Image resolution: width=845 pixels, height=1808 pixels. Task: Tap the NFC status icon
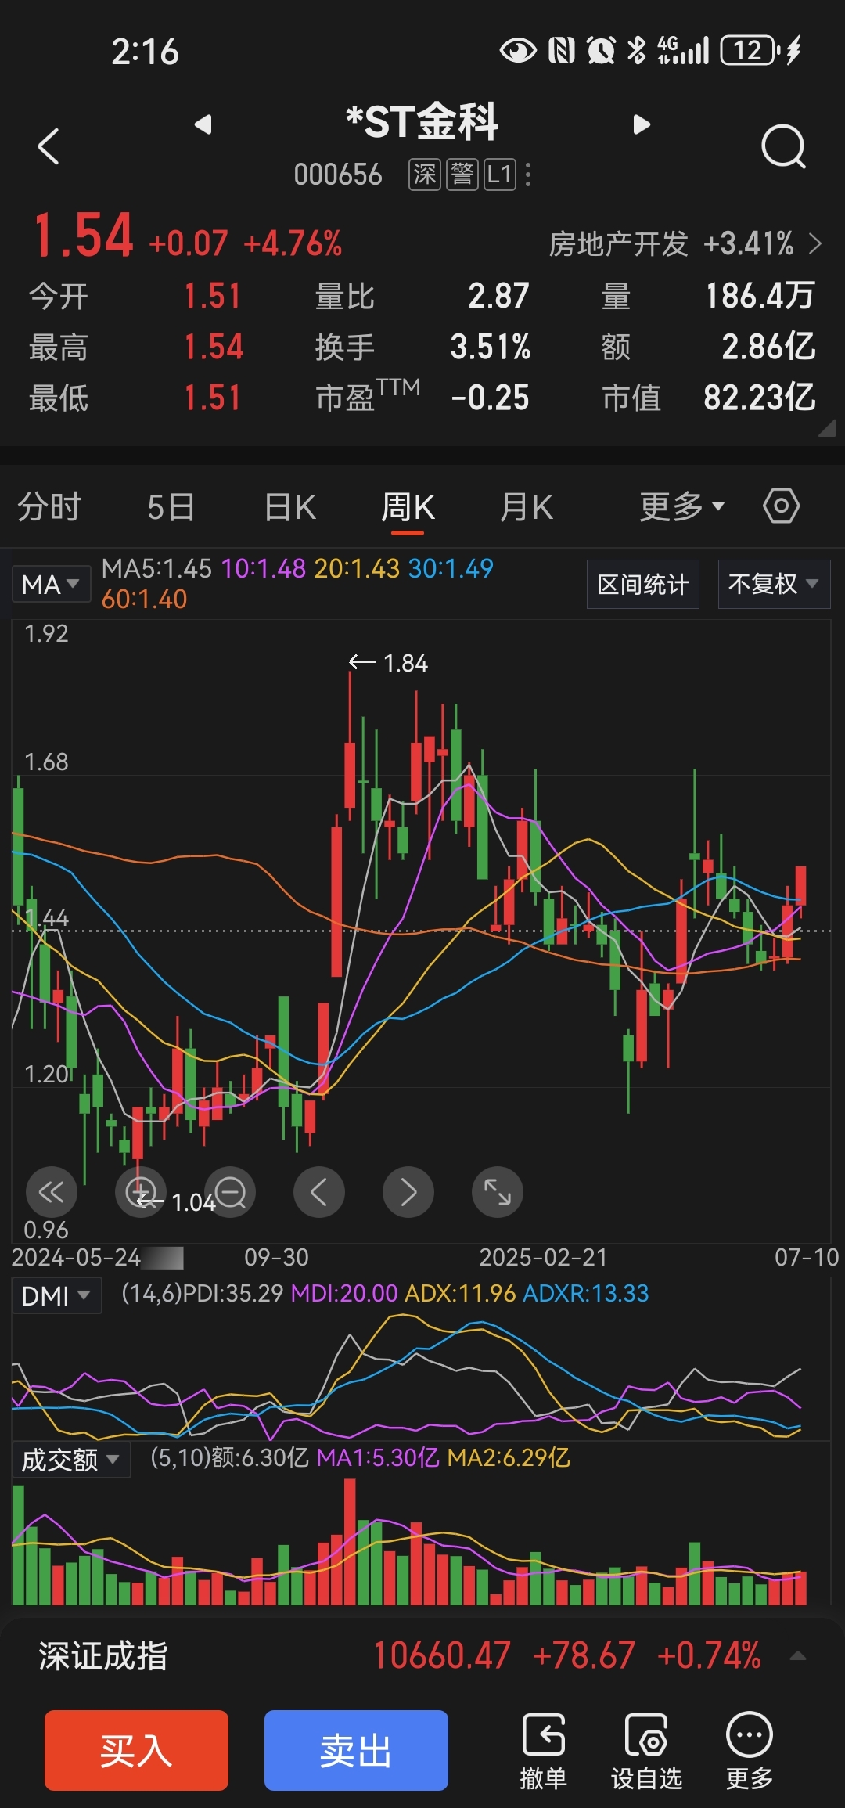562,50
